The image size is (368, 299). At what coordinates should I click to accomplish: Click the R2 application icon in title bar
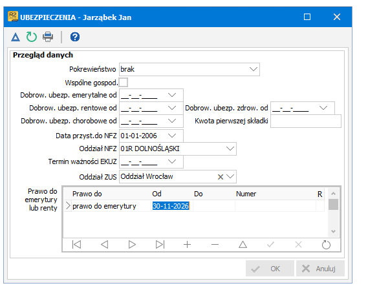tap(13, 17)
